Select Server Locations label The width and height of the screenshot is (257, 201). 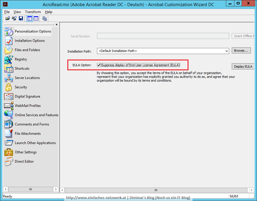coord(27,78)
